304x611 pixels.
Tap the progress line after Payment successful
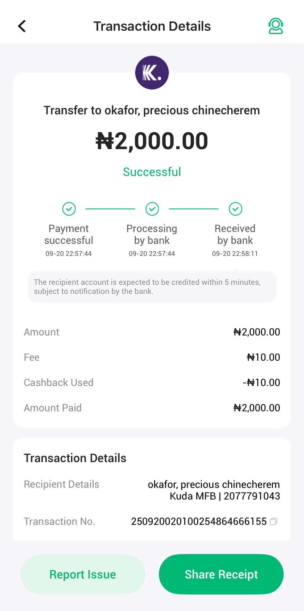(x=110, y=209)
